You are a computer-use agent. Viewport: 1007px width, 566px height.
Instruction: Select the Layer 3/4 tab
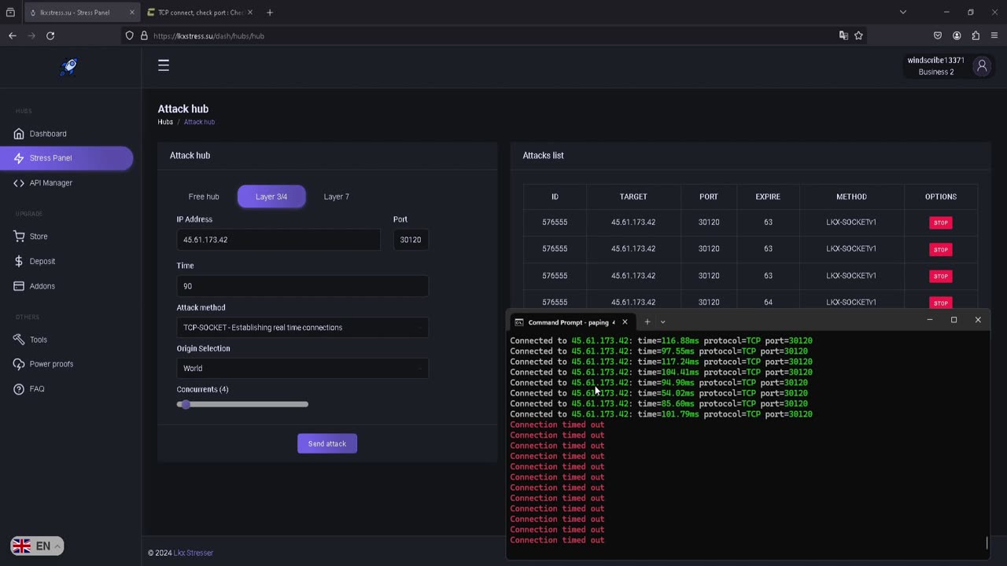tap(271, 197)
